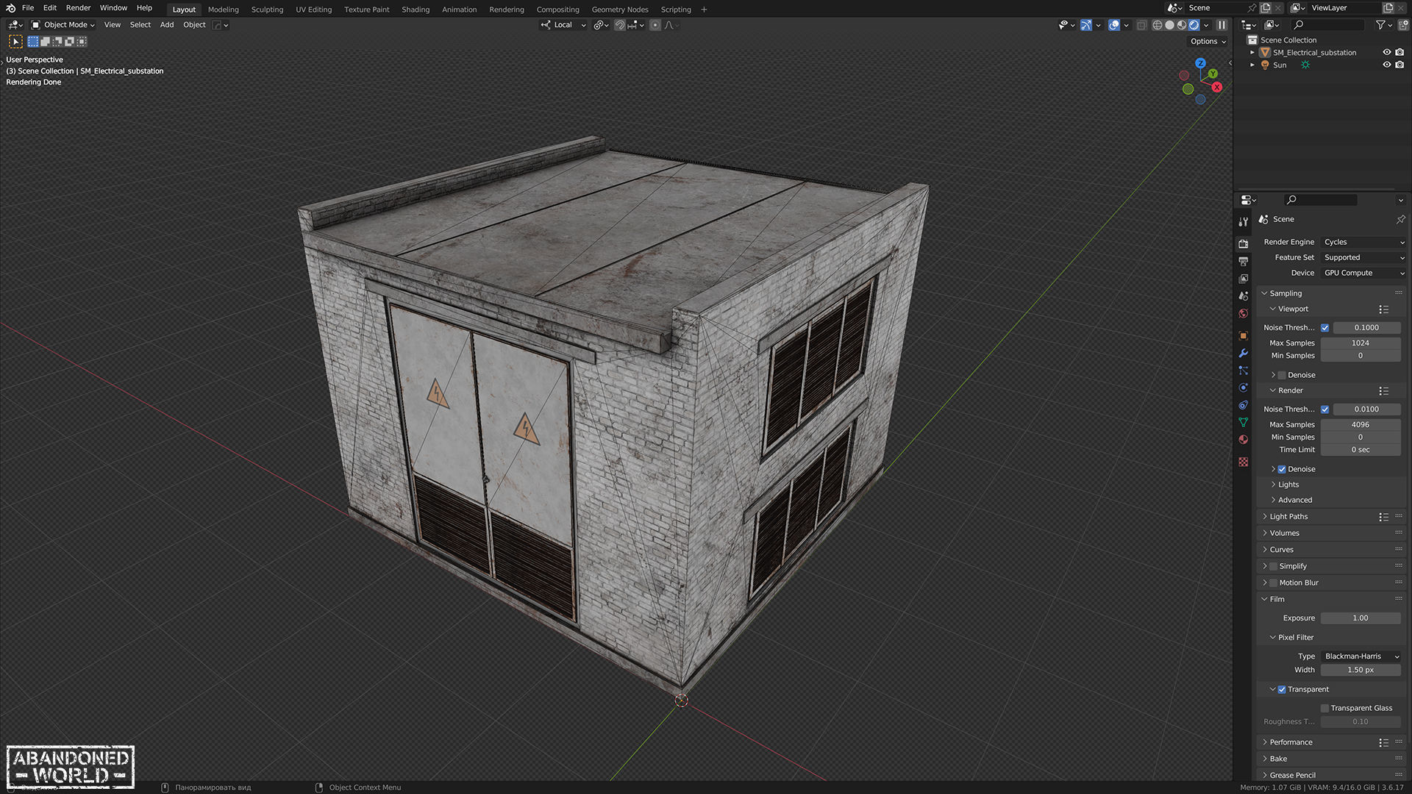Open the World properties tab
Screen dimensions: 1412x794
tap(1243, 314)
